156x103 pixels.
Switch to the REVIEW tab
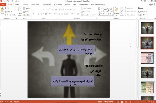click(x=67, y=5)
